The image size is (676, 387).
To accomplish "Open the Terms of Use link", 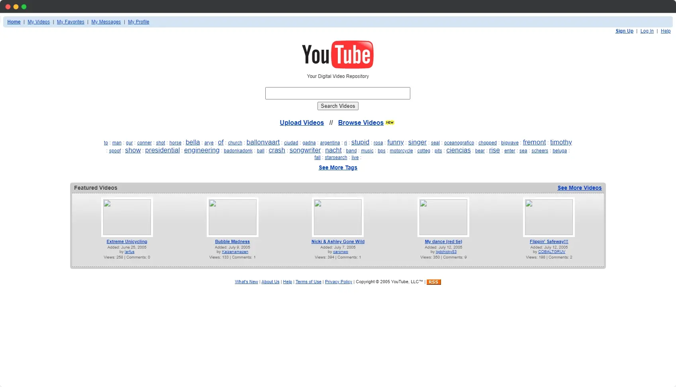I will tap(308, 282).
